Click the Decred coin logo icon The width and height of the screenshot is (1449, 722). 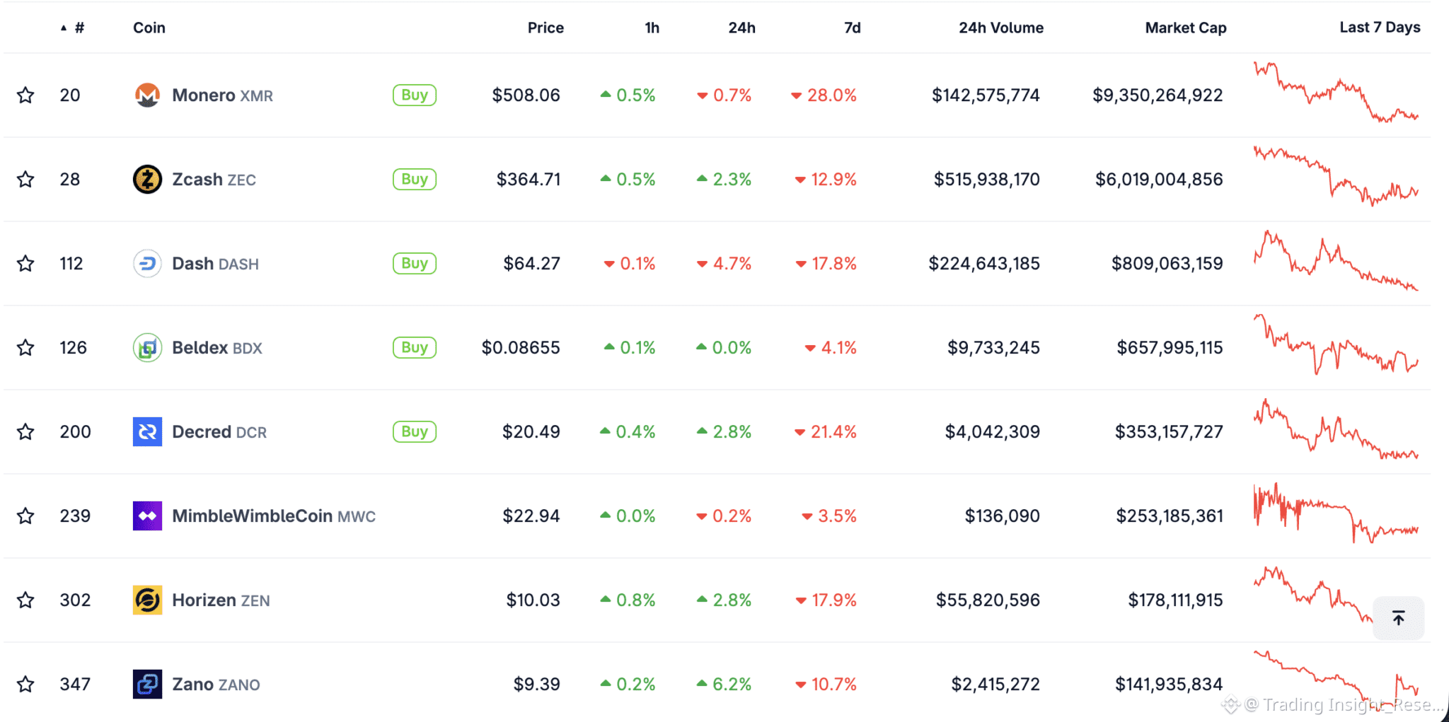tap(147, 432)
